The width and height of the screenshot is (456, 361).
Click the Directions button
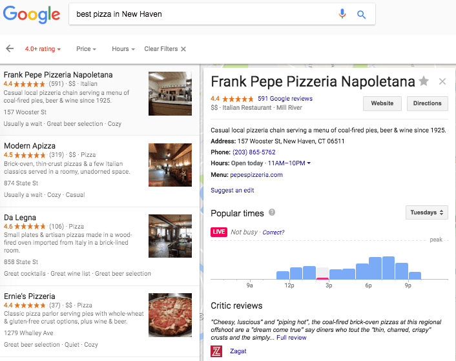427,103
